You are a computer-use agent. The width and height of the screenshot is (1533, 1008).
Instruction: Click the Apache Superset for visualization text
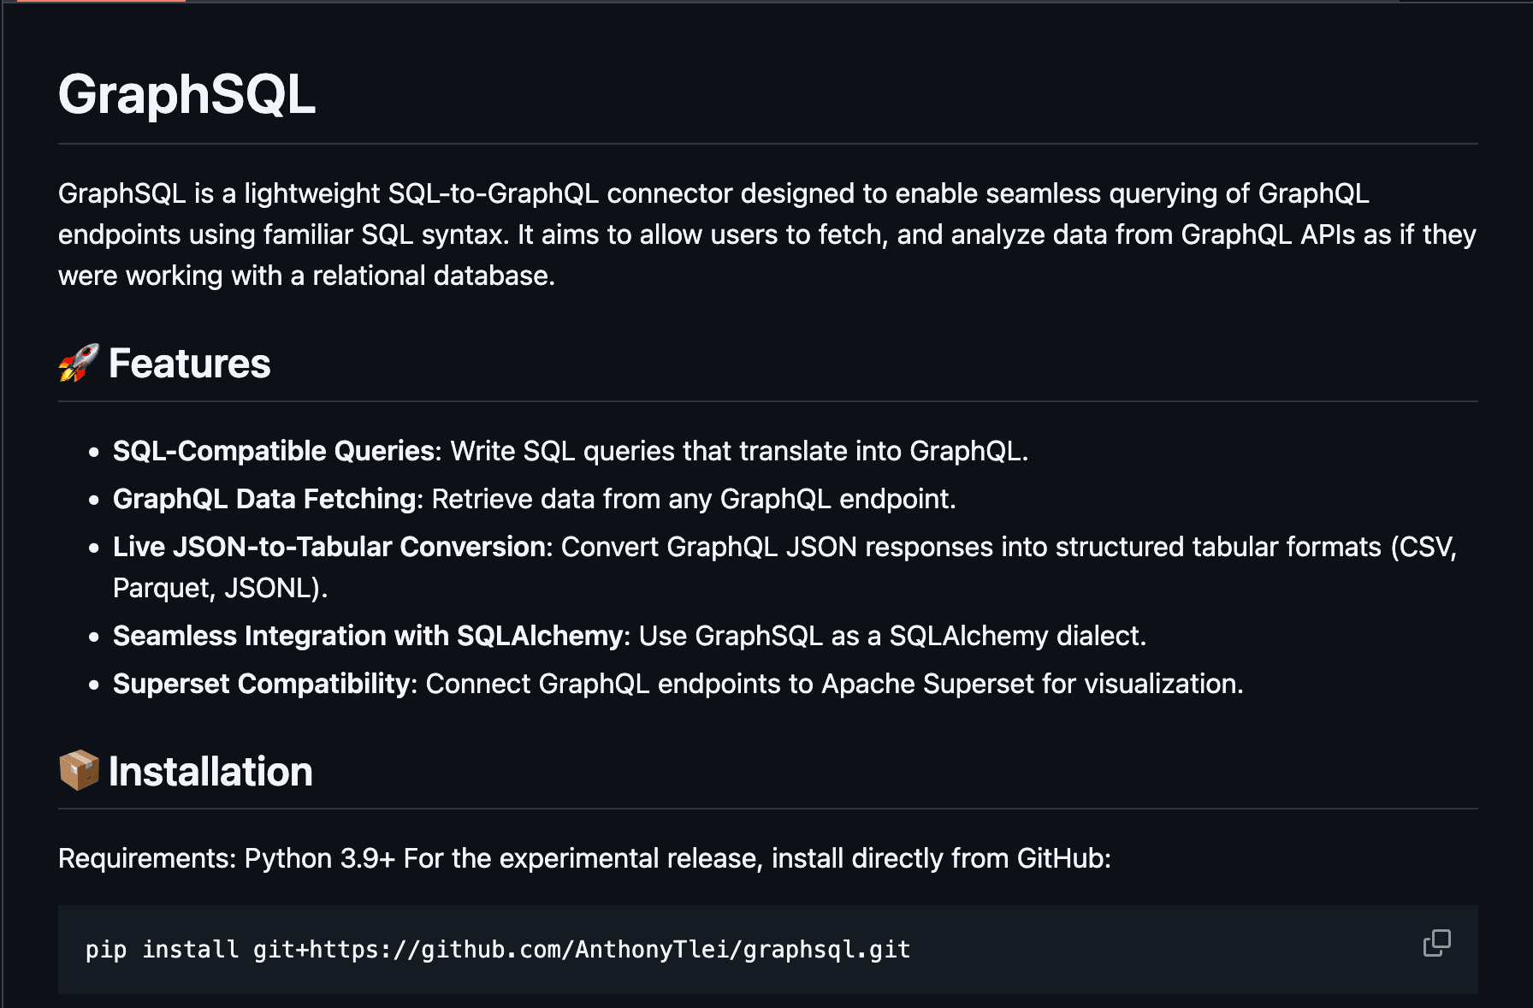1032,684
